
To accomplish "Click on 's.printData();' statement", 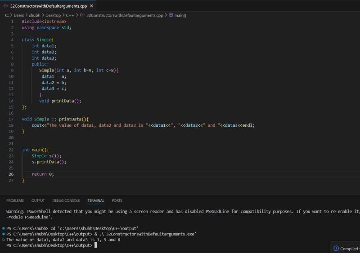I will pos(49,162).
